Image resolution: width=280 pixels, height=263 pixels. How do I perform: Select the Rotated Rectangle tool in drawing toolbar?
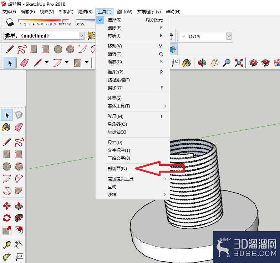click(46, 49)
